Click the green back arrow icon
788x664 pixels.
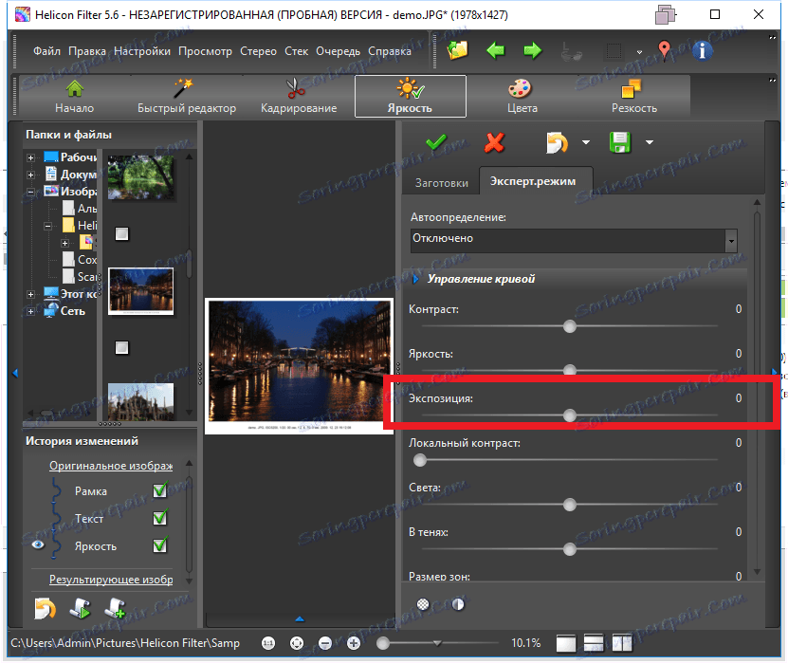(496, 50)
